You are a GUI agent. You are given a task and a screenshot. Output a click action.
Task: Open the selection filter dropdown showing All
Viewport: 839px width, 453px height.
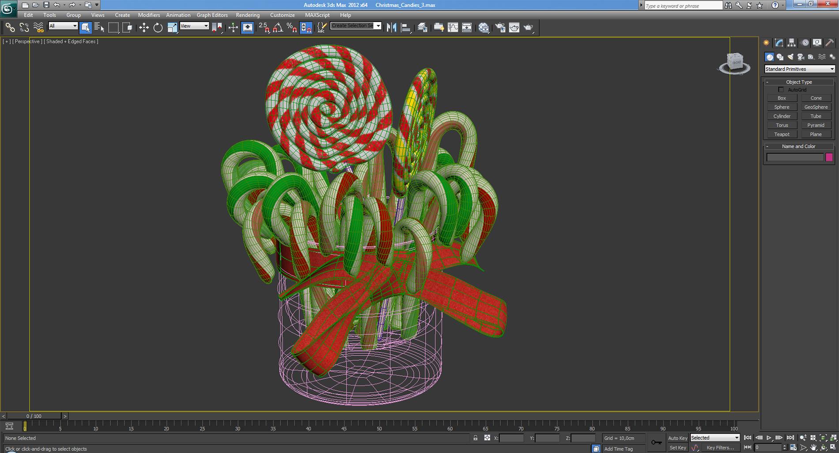63,26
